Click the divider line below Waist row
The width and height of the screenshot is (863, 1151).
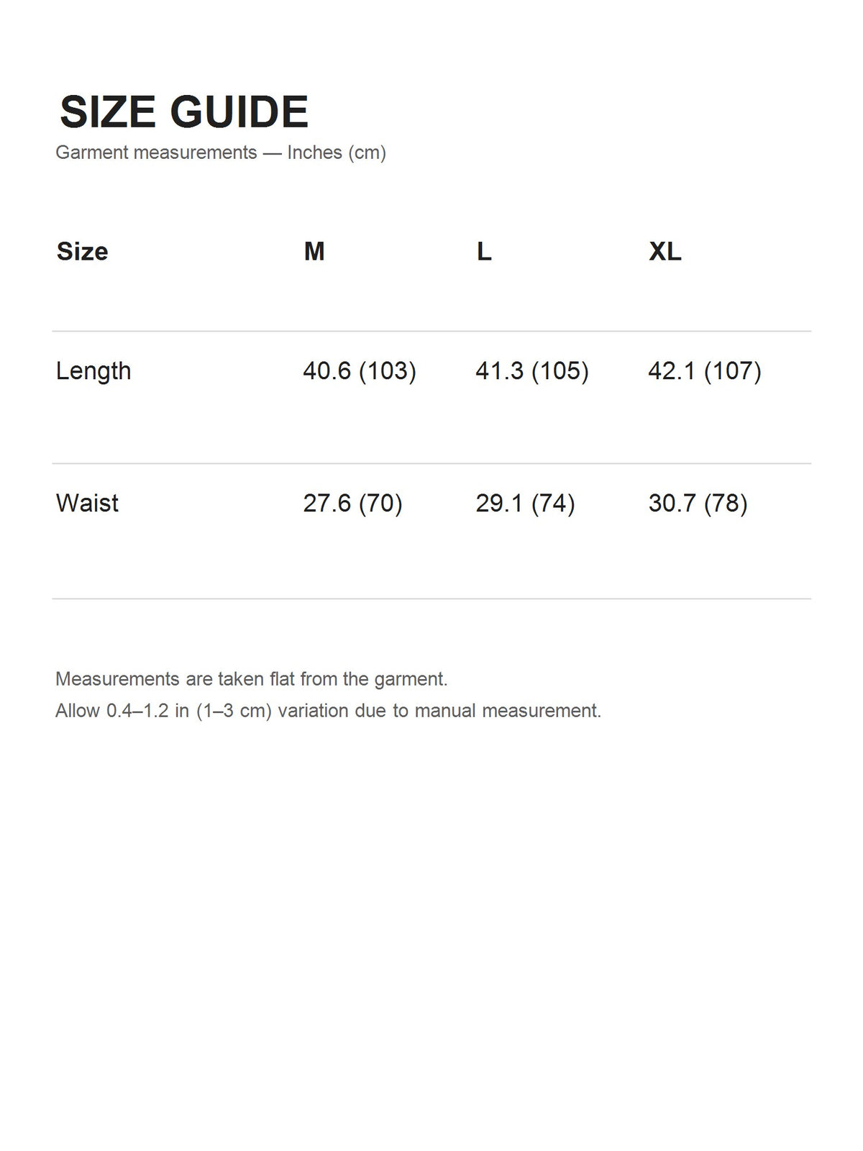[x=431, y=599]
